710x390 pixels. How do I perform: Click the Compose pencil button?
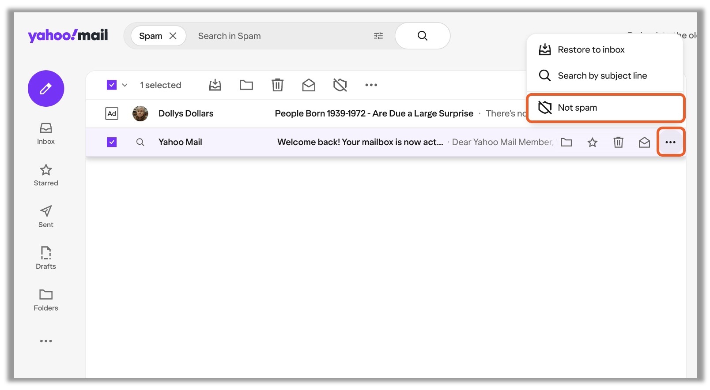click(46, 89)
